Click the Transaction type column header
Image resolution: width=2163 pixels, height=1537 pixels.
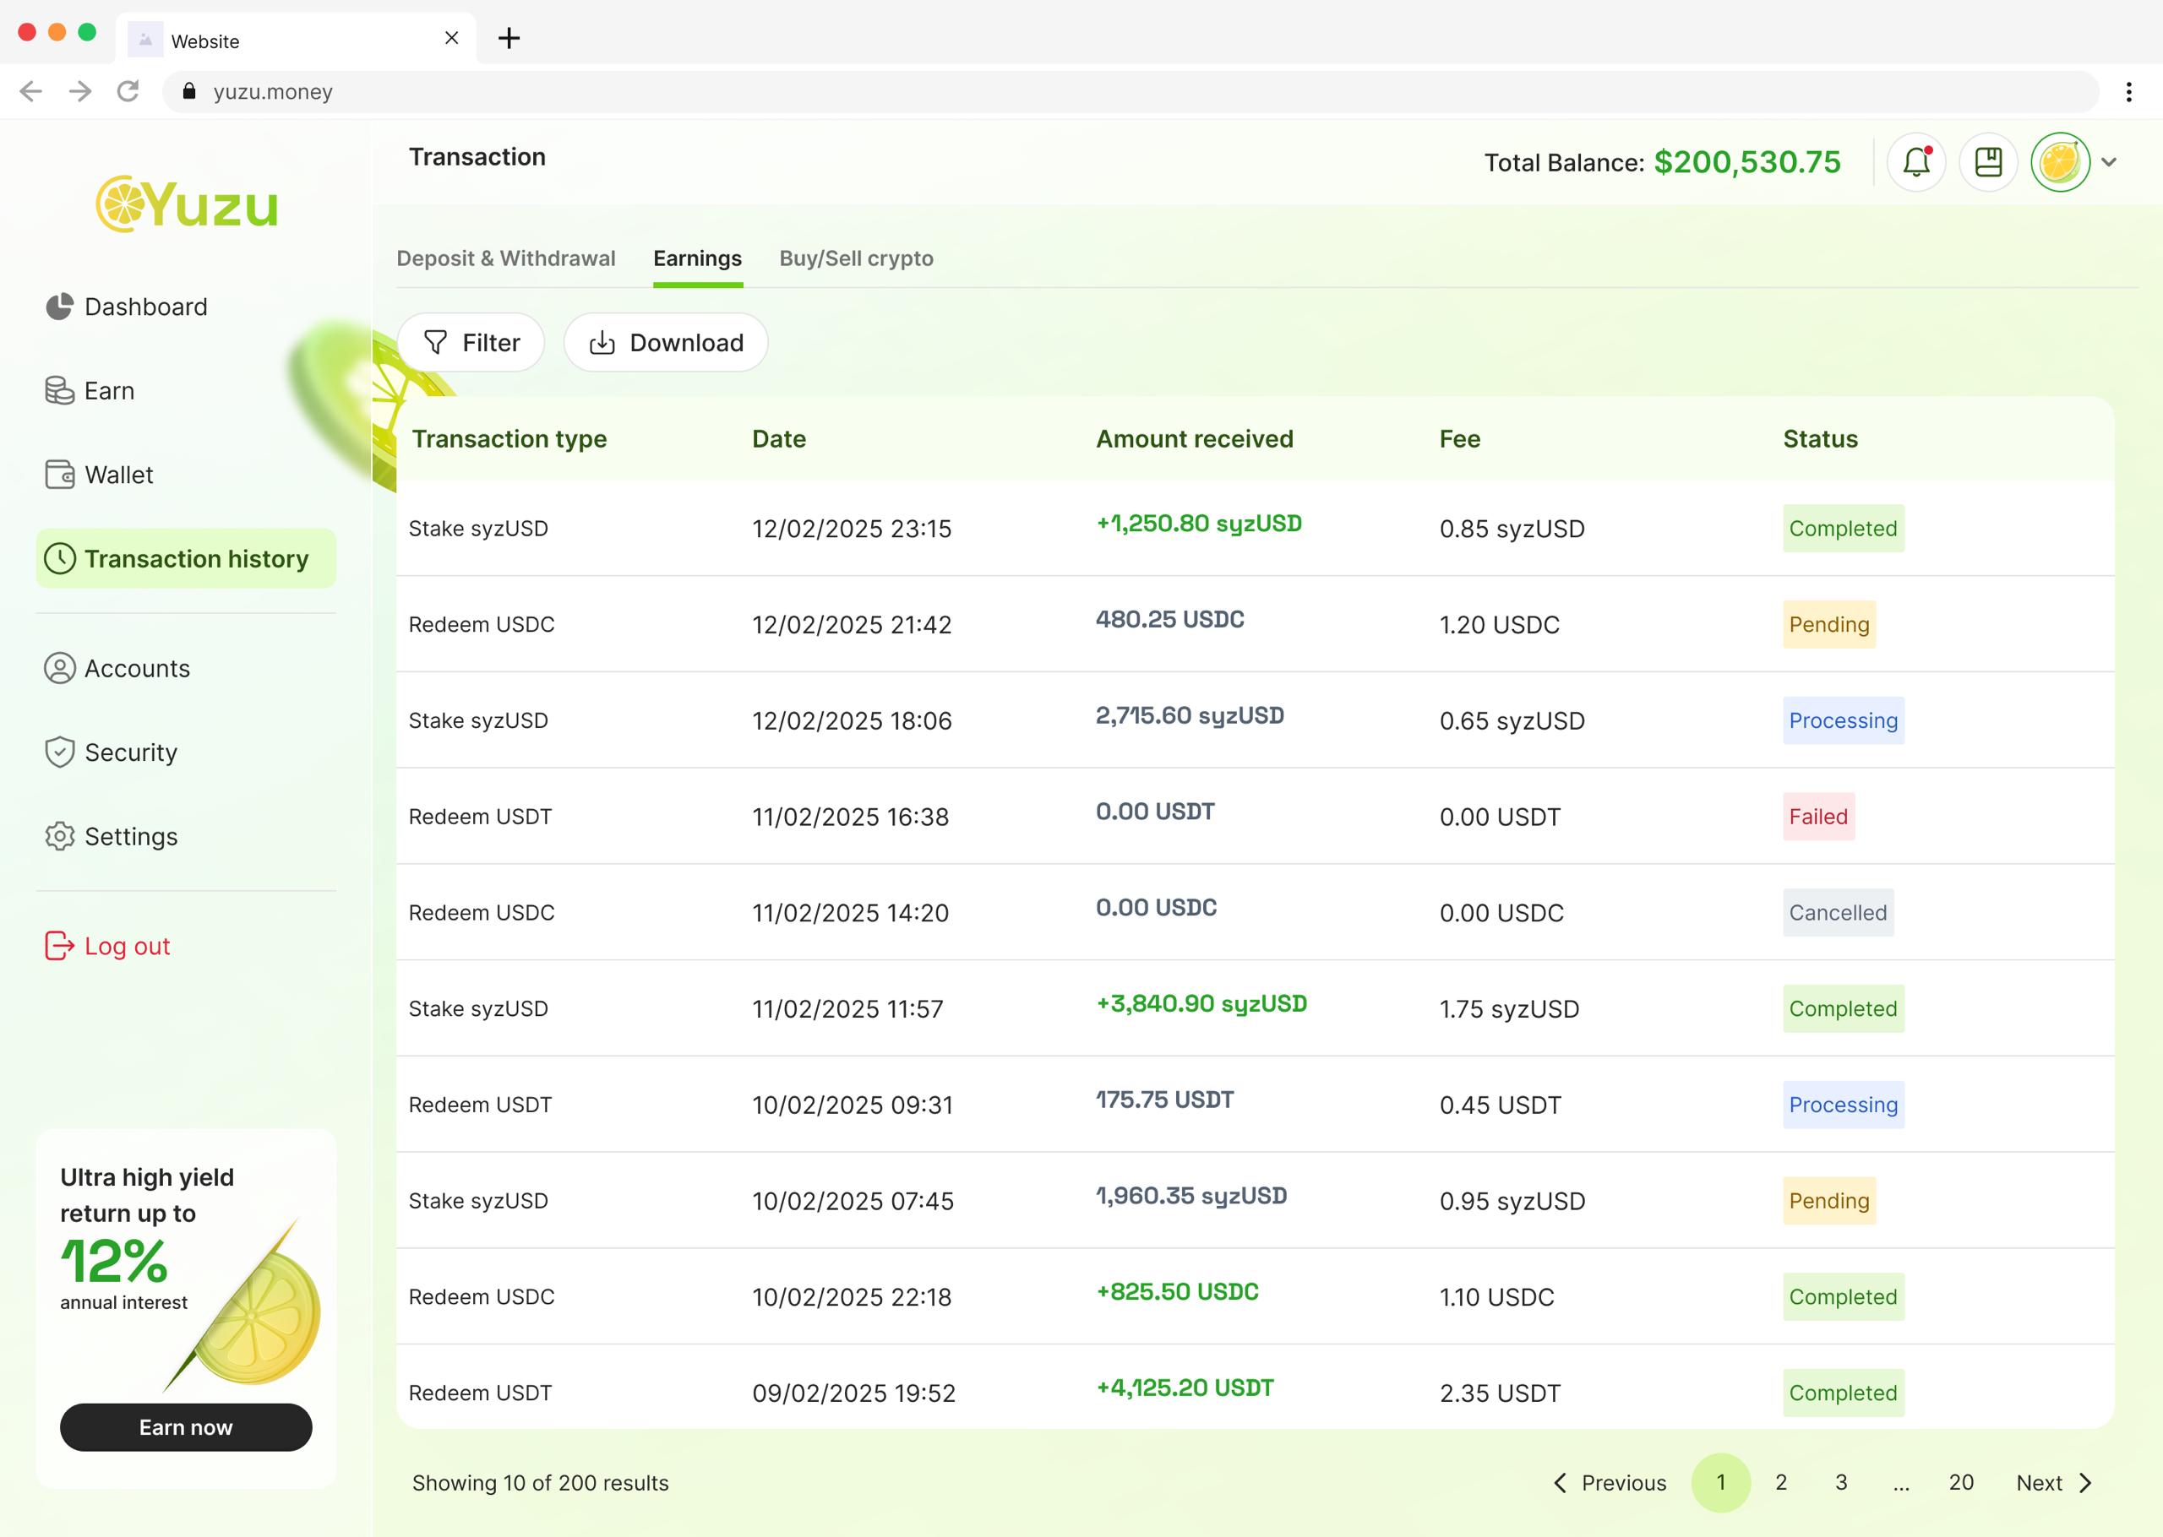click(x=509, y=439)
